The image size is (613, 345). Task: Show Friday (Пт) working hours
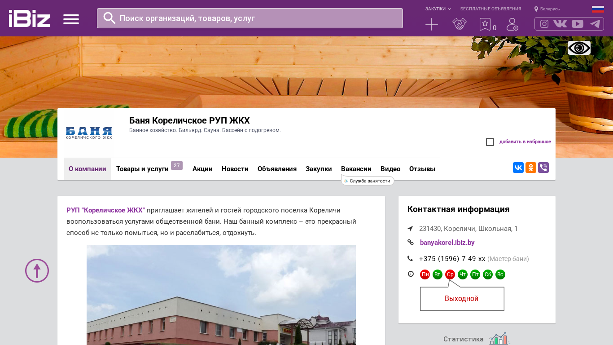tap(475, 274)
